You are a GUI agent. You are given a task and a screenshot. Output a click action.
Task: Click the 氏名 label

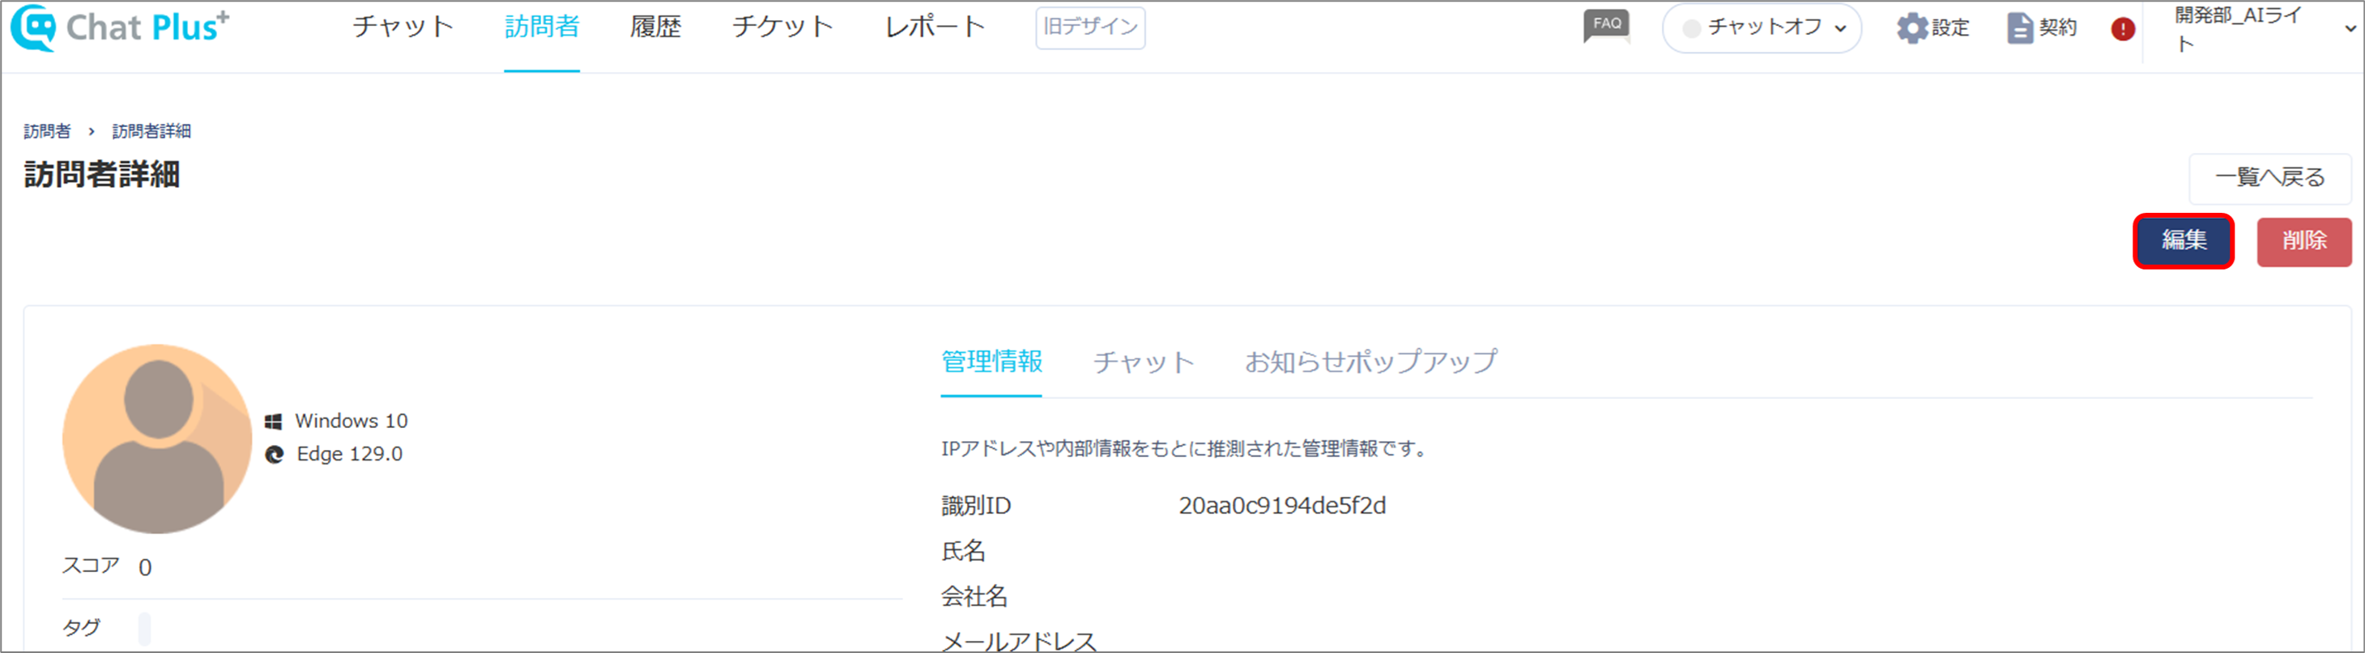[x=963, y=551]
